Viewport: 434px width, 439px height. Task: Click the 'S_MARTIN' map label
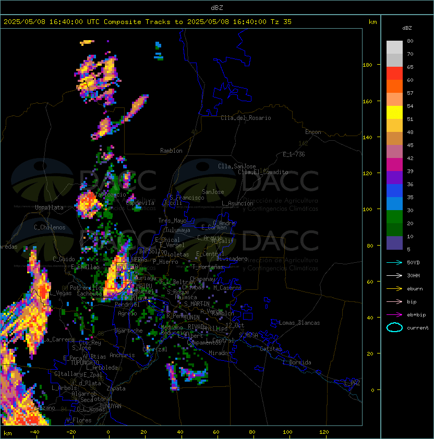pos(197,304)
